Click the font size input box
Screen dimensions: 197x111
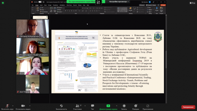80,8
